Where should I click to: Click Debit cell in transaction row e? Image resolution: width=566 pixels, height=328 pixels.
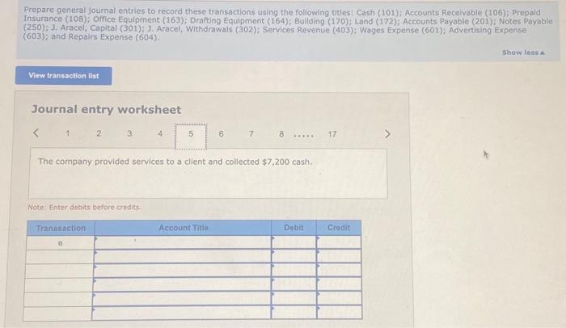[x=294, y=242]
